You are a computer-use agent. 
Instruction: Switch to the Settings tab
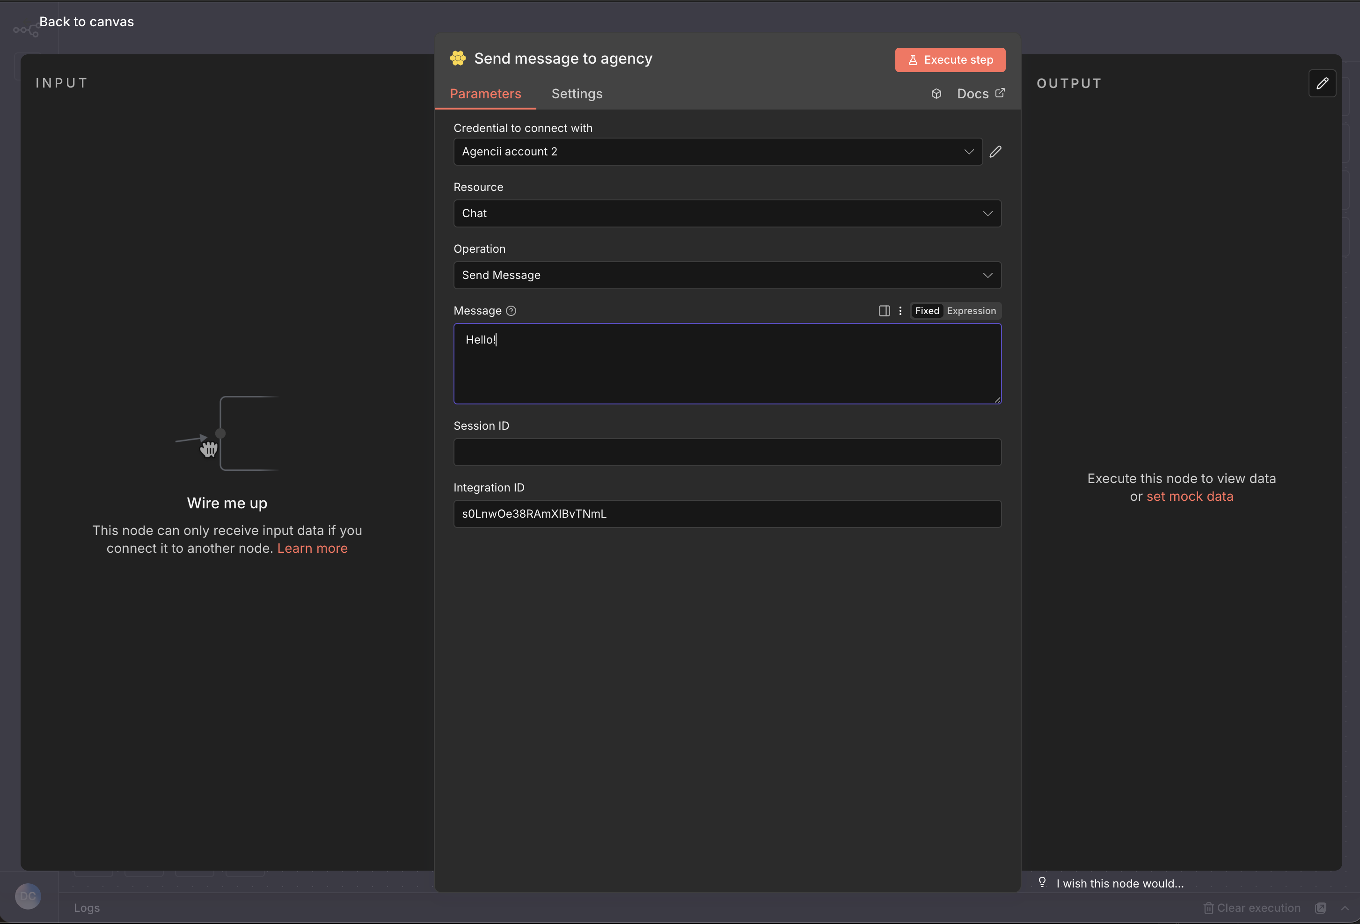577,94
